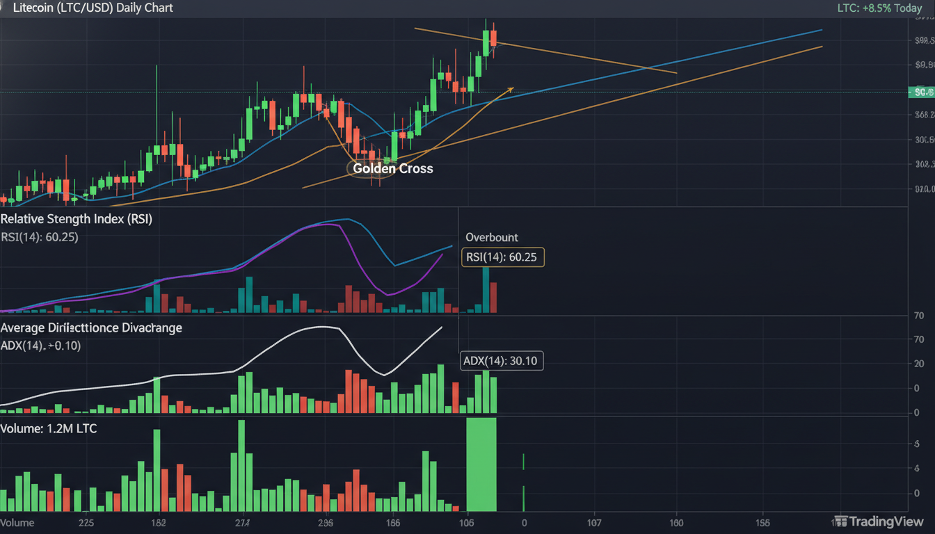Select the Litecoin (LTC/USD) Daily Chart title
Screen dimensions: 935x534
coord(90,8)
